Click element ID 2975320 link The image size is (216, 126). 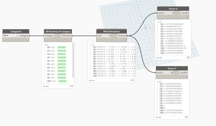[x=61, y=78]
